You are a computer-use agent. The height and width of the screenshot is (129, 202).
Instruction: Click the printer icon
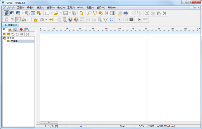(x=126, y=13)
